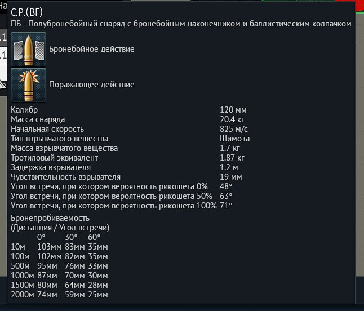This screenshot has width=364, height=311.
Task: Select the 'Масса снаряда' row label
Action: point(38,119)
